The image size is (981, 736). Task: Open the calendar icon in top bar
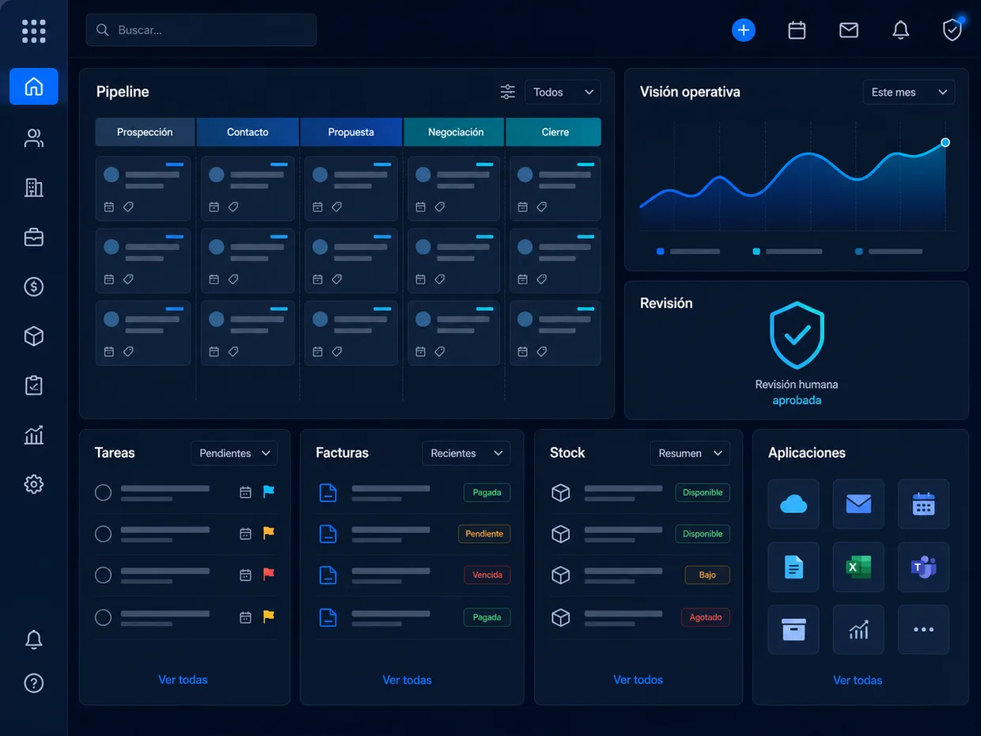(x=797, y=30)
